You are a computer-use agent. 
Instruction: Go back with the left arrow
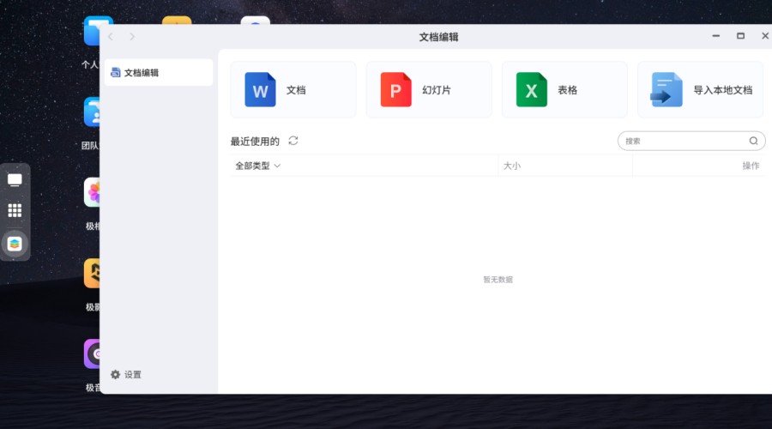[111, 36]
